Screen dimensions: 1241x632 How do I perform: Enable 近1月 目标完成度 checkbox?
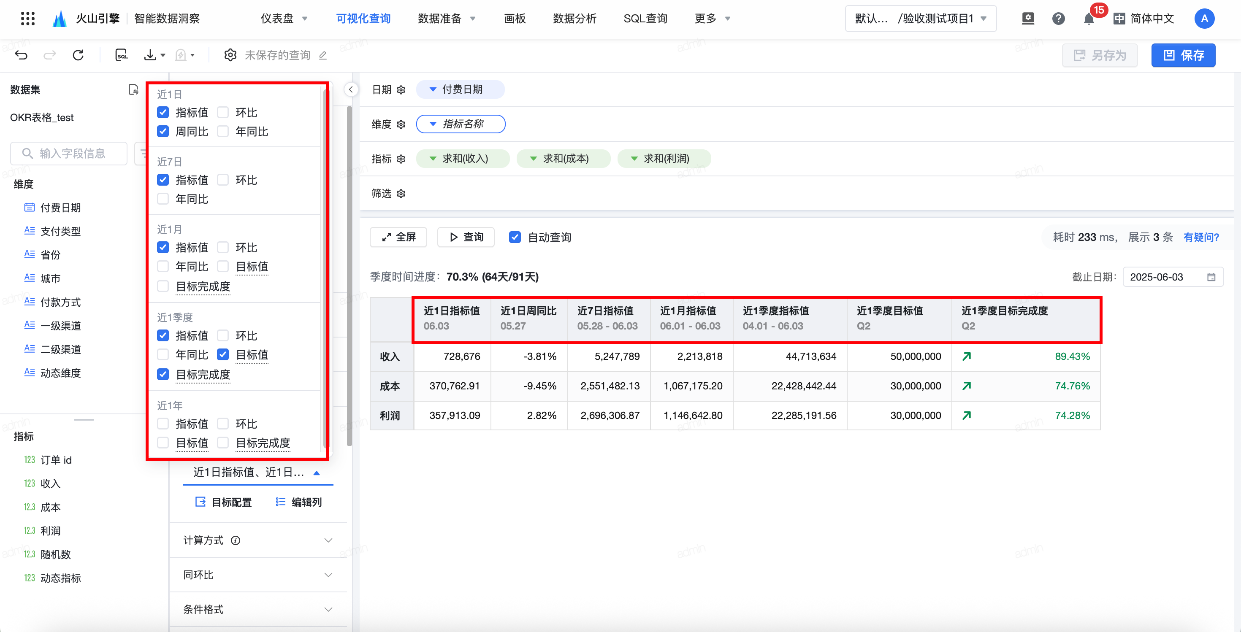pyautogui.click(x=163, y=286)
